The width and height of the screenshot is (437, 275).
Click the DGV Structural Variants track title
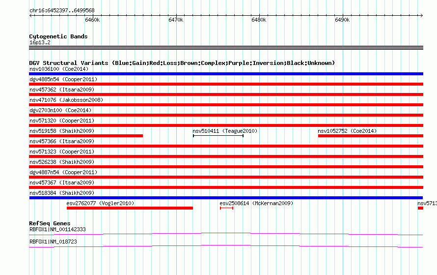182,63
